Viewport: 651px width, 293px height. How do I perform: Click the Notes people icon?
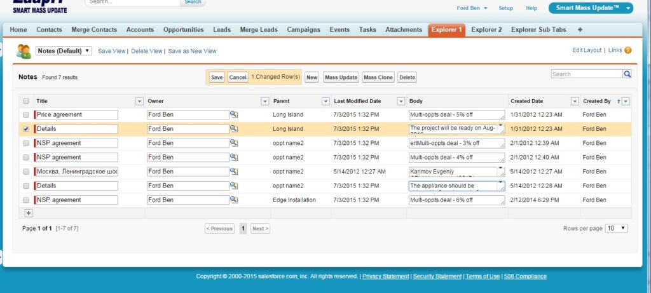click(24, 51)
